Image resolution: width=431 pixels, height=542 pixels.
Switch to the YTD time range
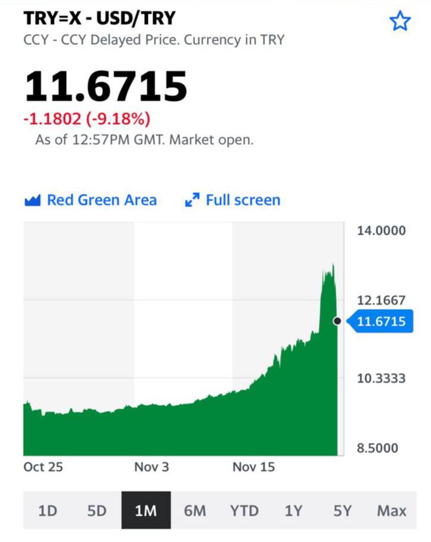[244, 510]
